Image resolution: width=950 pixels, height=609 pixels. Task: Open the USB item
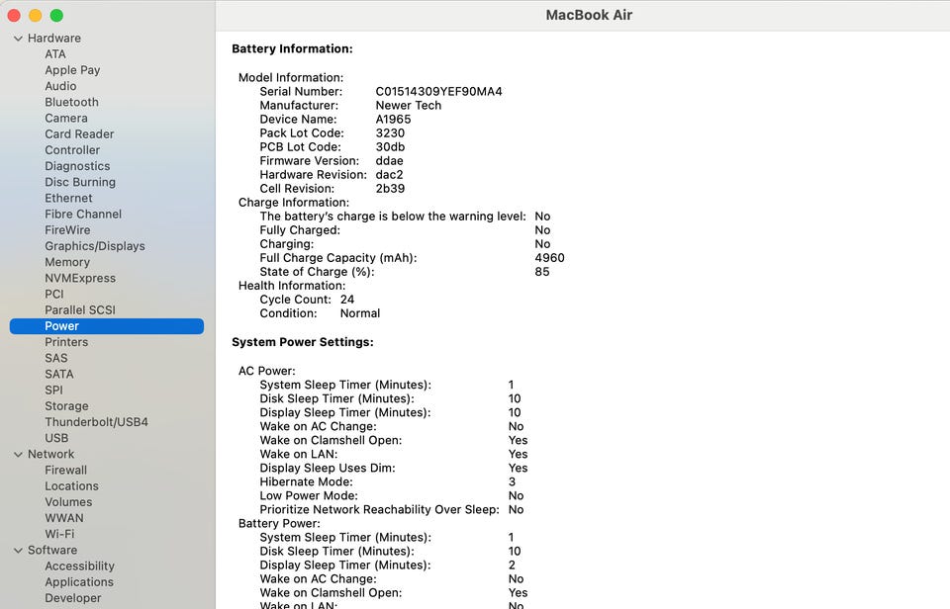pyautogui.click(x=56, y=438)
